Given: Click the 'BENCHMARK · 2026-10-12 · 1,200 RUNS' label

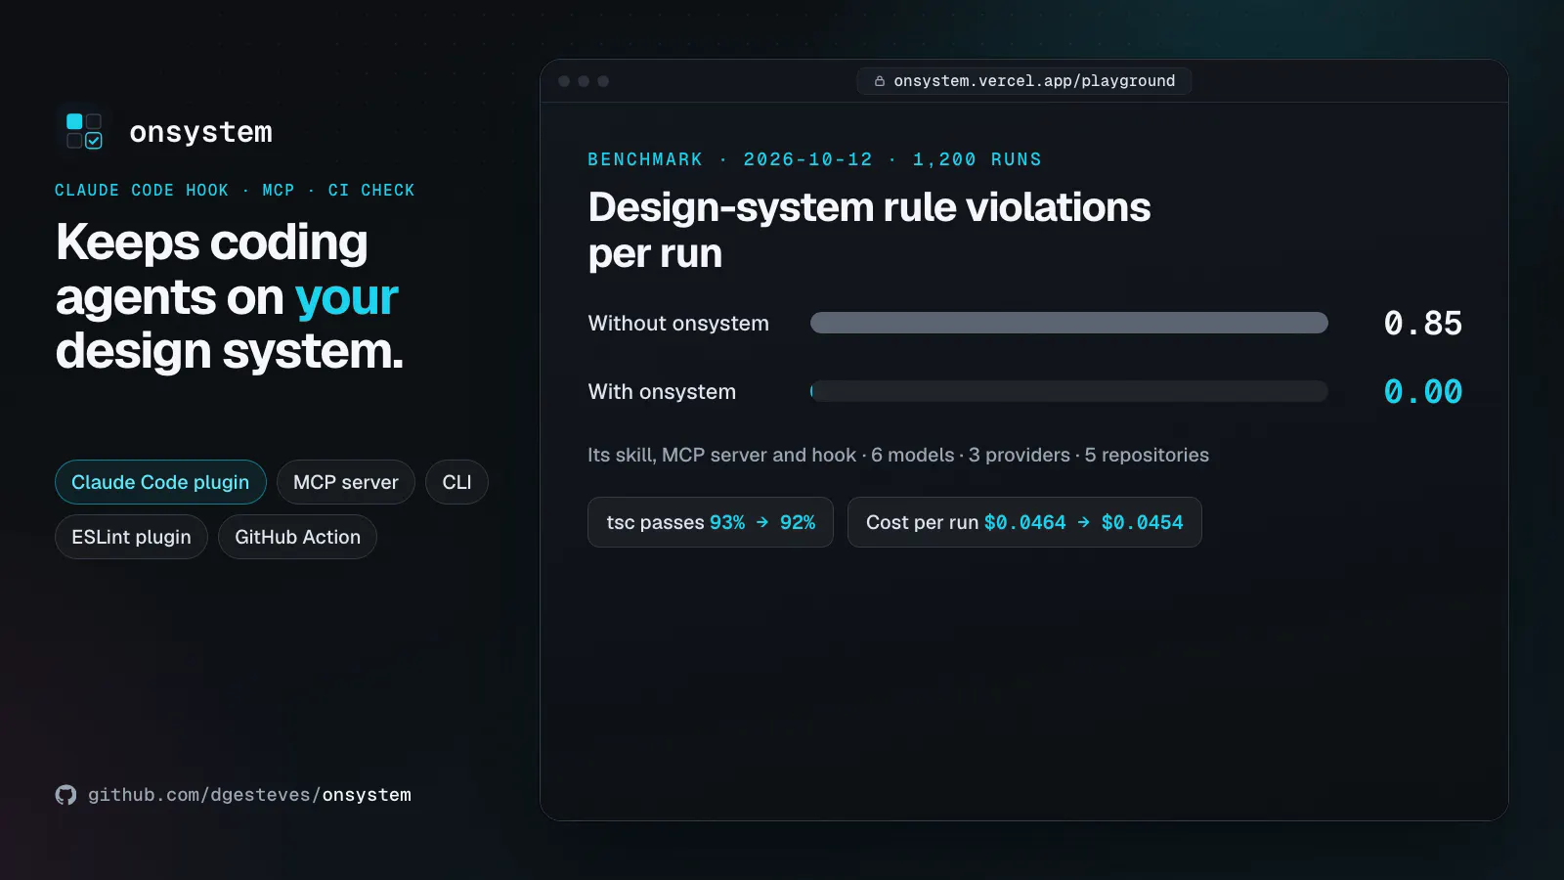Looking at the screenshot, I should click(x=814, y=159).
